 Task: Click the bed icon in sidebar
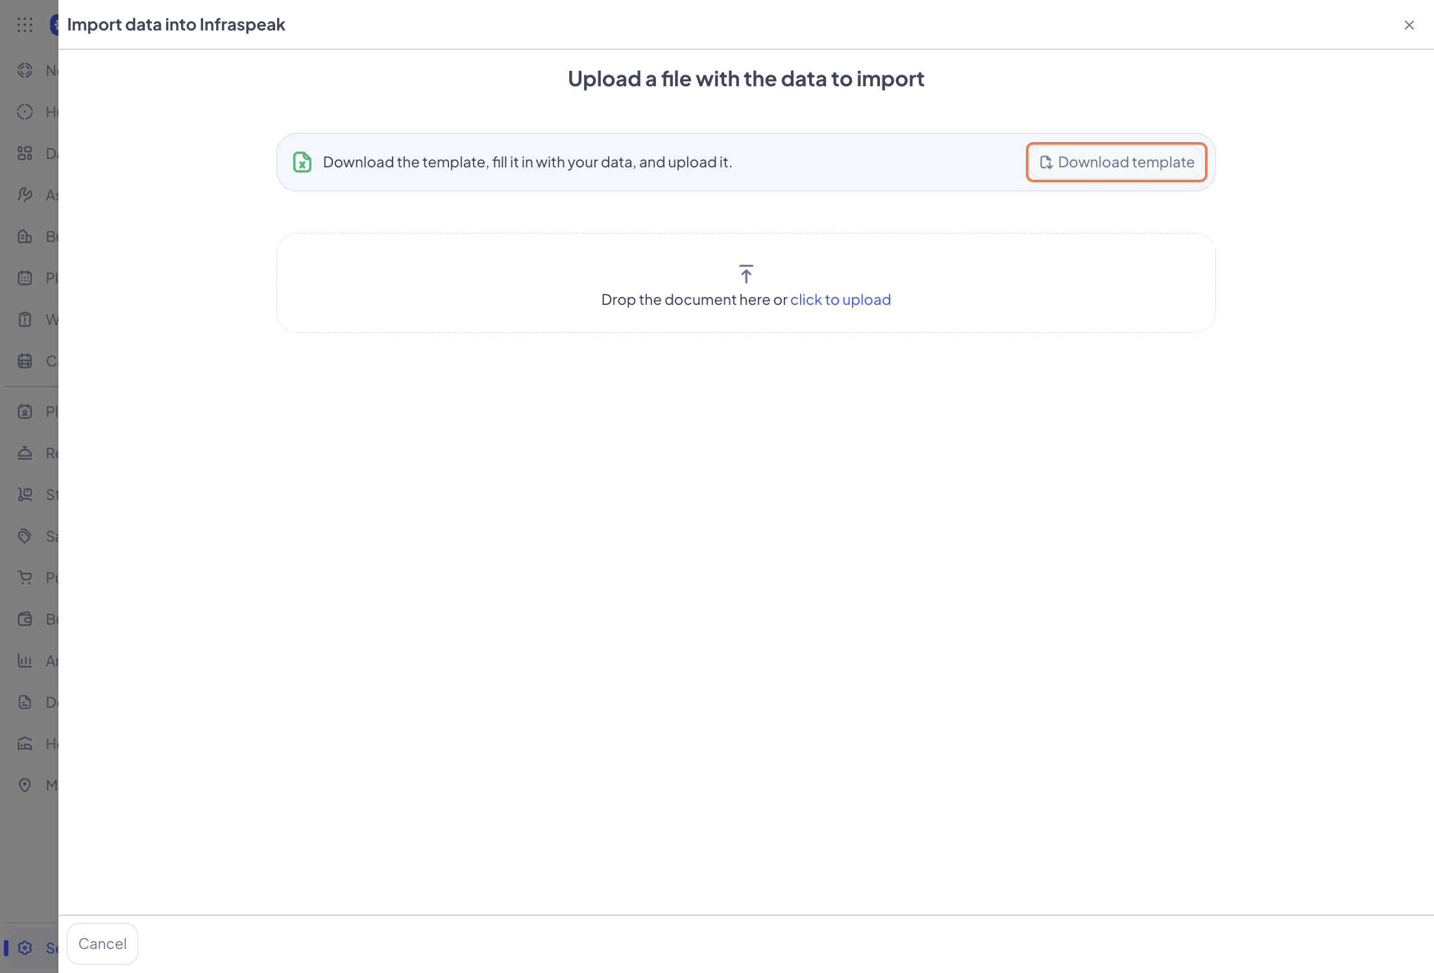click(x=25, y=744)
